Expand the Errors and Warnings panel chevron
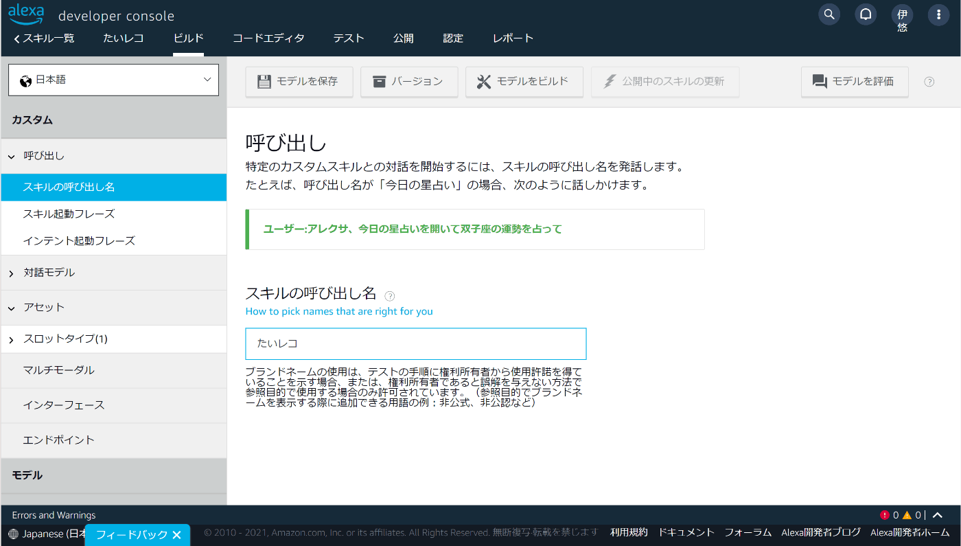961x546 pixels. (x=938, y=515)
